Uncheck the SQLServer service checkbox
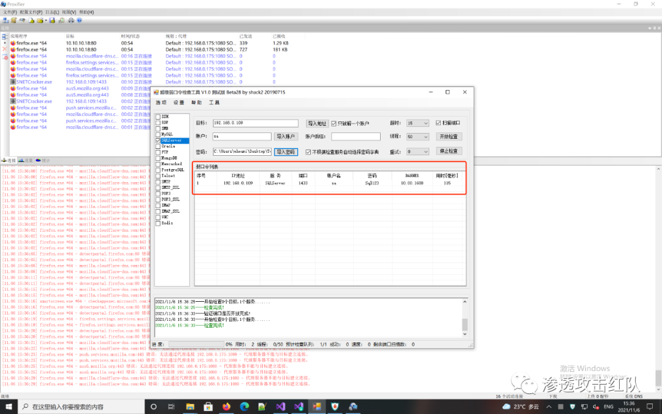 pyautogui.click(x=158, y=140)
